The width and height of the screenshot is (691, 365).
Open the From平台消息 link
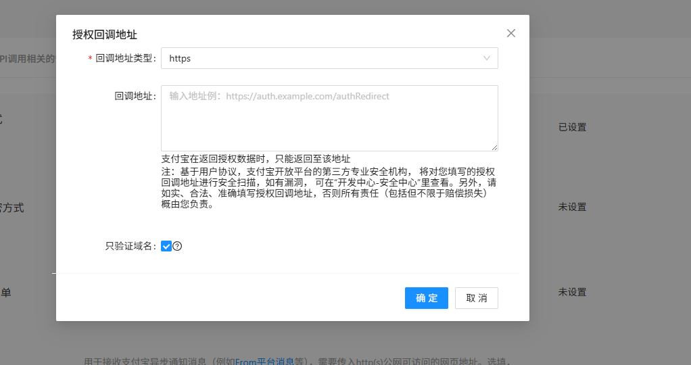click(x=264, y=362)
